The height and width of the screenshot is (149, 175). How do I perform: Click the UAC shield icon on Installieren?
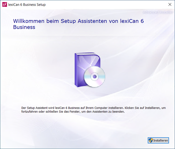tap(151, 140)
